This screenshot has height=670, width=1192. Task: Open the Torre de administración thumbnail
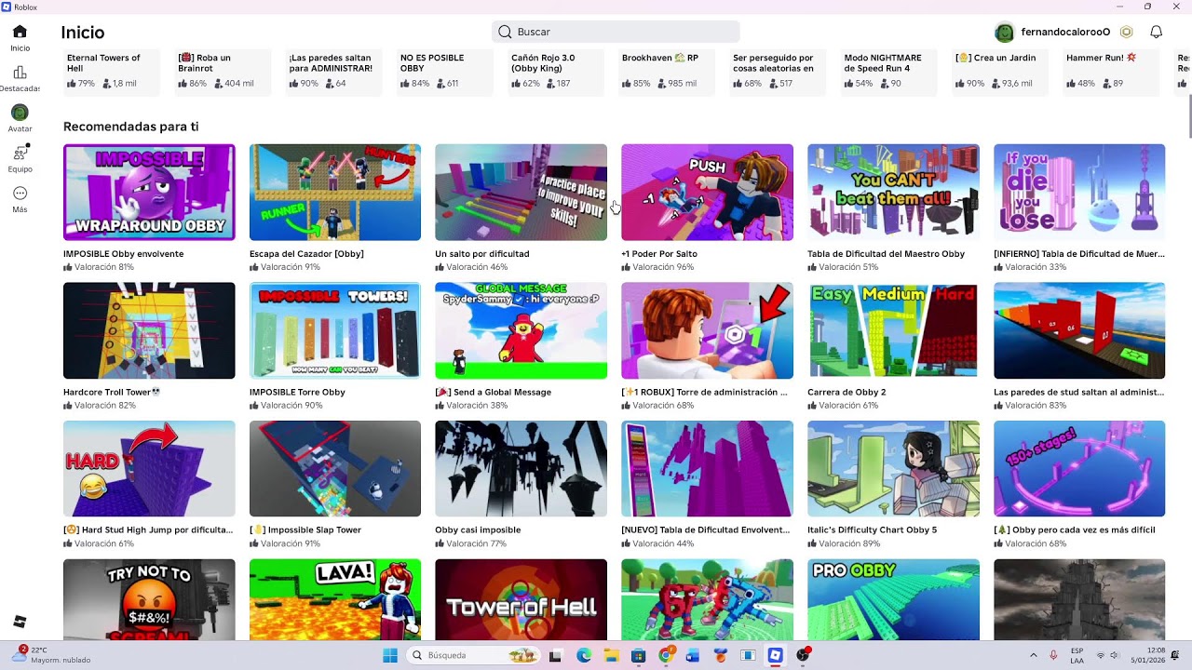[x=707, y=330]
